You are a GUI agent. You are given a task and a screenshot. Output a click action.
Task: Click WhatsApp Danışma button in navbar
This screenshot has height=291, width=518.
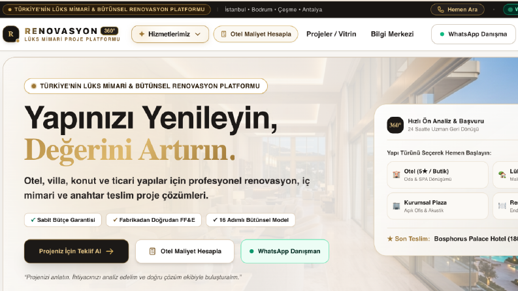(474, 34)
